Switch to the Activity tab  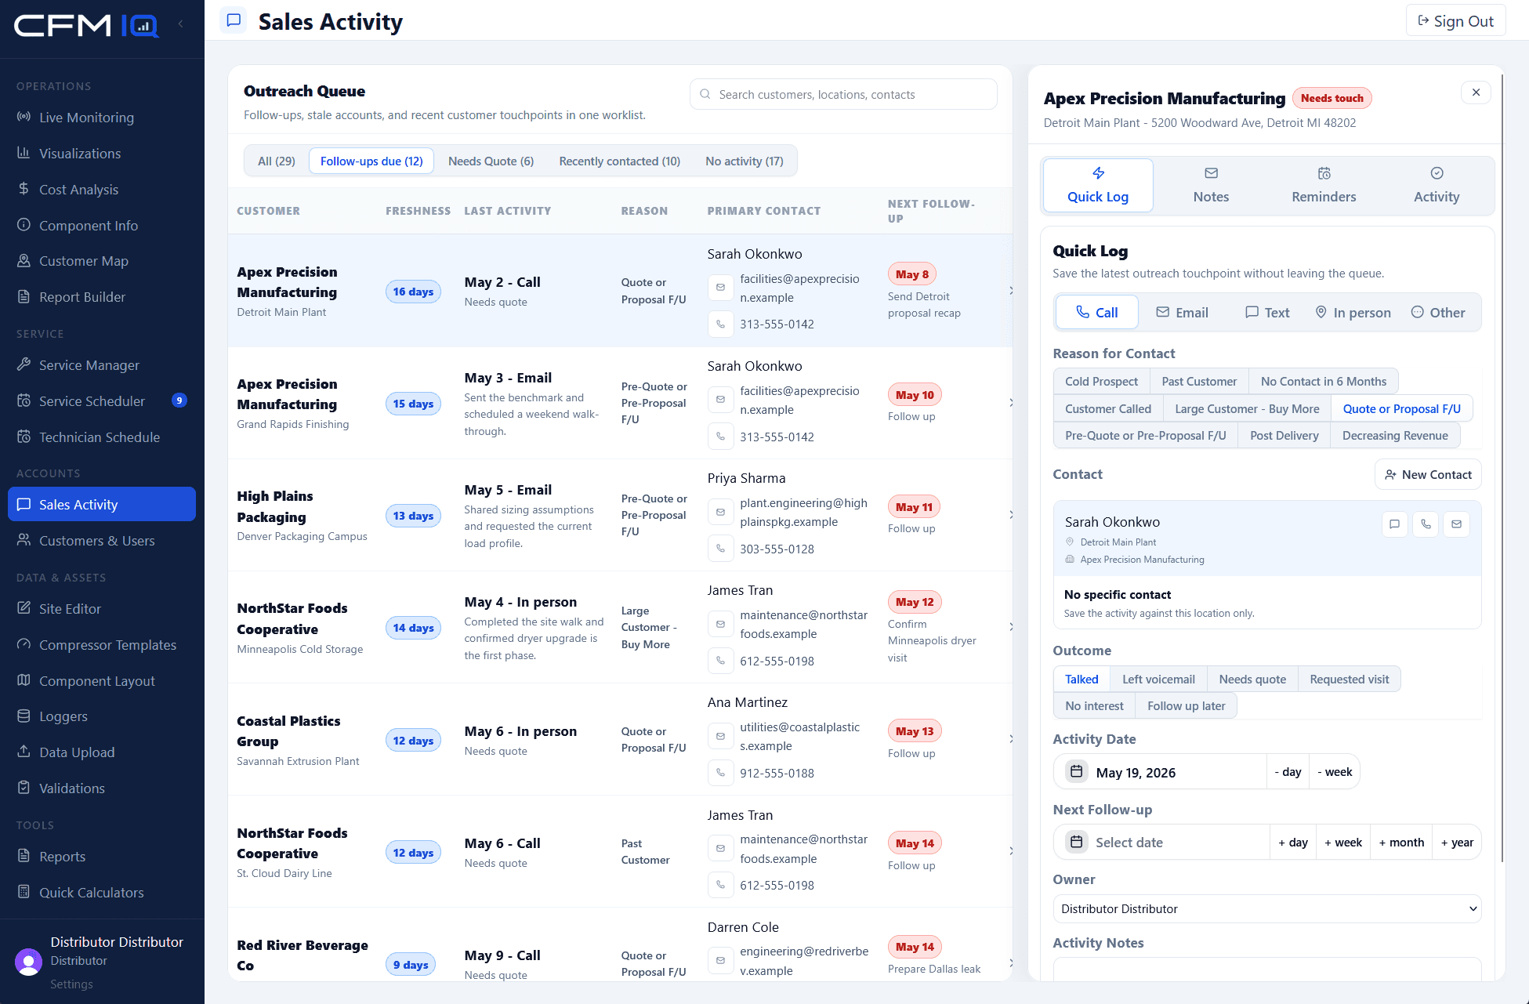point(1436,185)
